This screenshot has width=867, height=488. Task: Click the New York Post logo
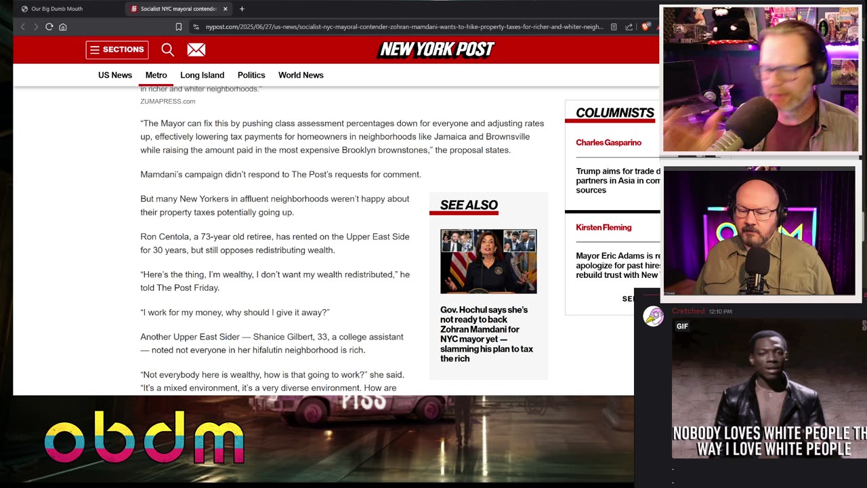[437, 49]
